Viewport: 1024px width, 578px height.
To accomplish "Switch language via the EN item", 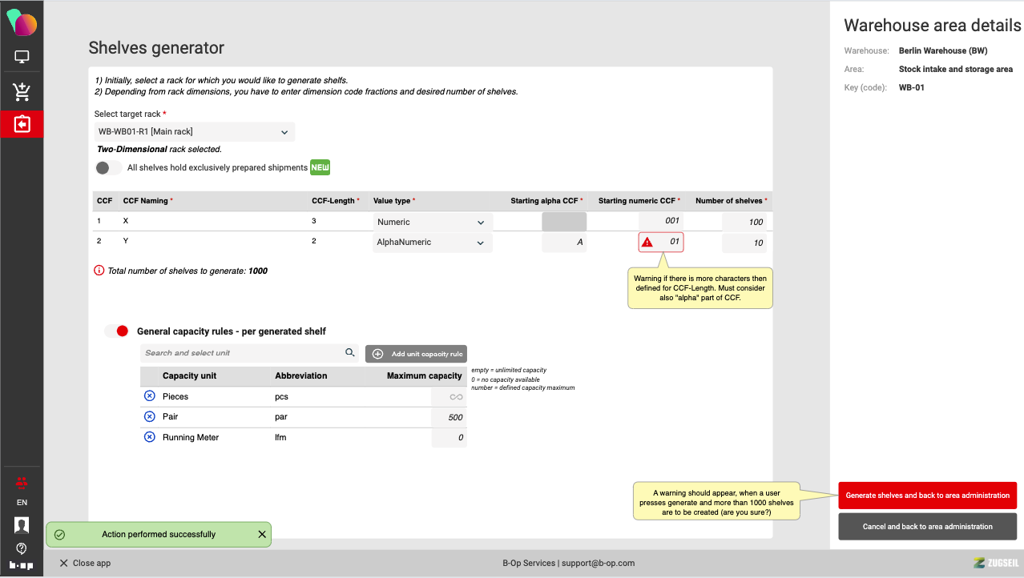I will (x=22, y=503).
